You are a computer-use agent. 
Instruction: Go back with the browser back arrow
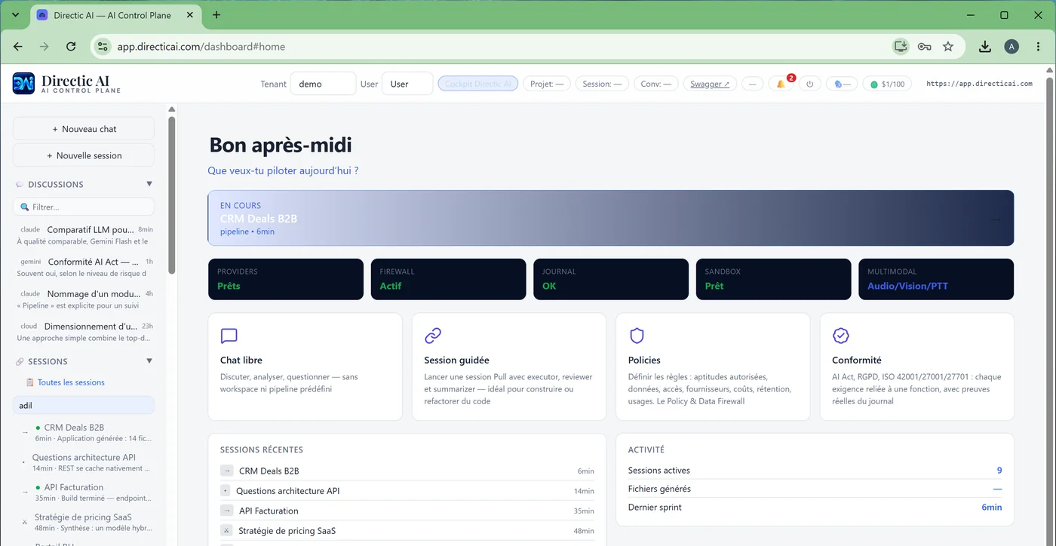pos(18,47)
